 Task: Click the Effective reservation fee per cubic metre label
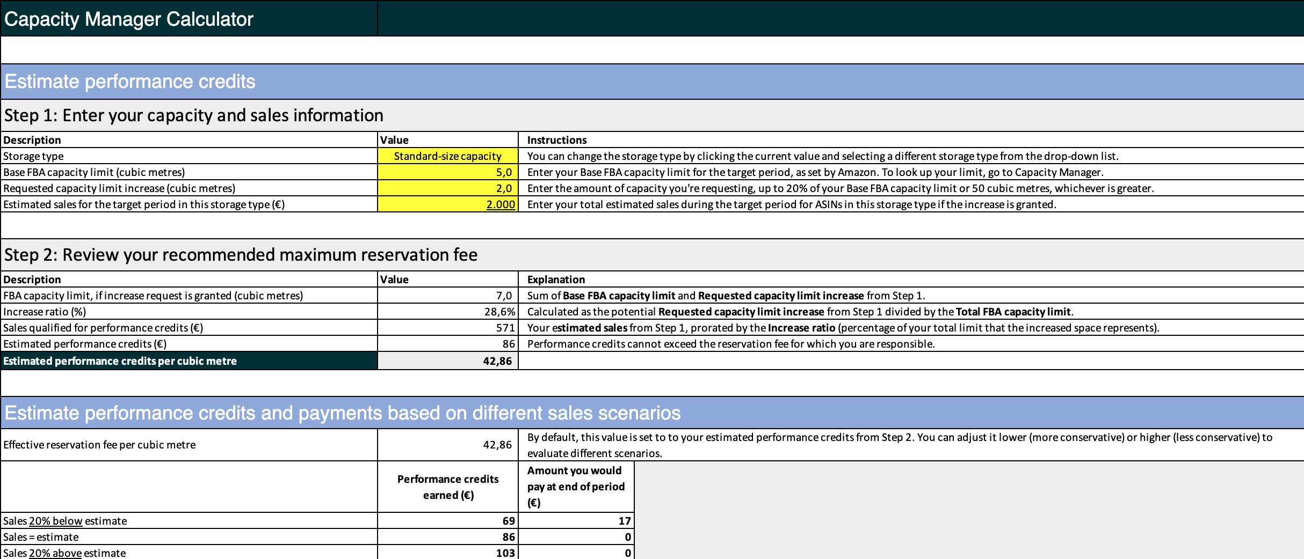click(x=99, y=445)
